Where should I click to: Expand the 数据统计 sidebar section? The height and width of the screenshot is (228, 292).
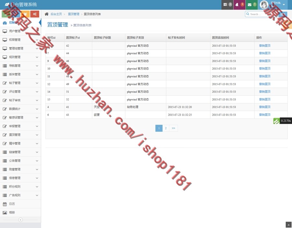click(17, 108)
